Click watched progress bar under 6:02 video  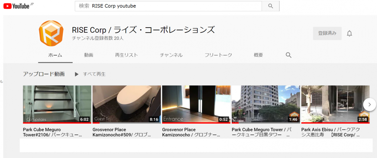click(x=57, y=123)
